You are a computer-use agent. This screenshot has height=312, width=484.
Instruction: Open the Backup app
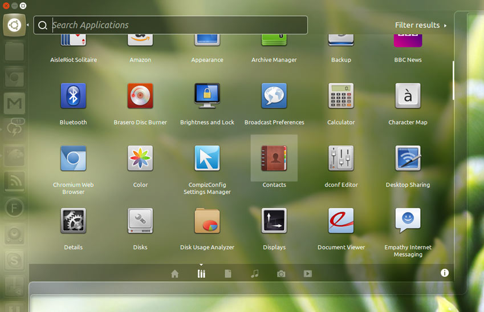[341, 40]
